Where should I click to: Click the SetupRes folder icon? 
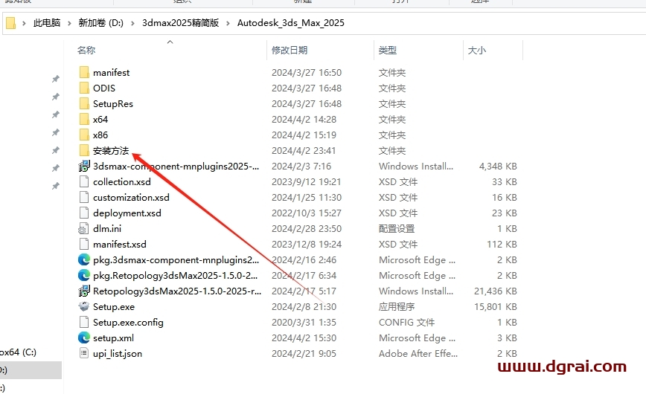[84, 104]
